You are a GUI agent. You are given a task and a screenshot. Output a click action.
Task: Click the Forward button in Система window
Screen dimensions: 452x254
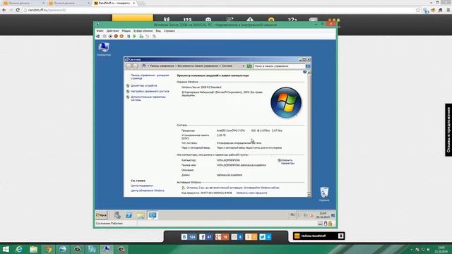135,66
